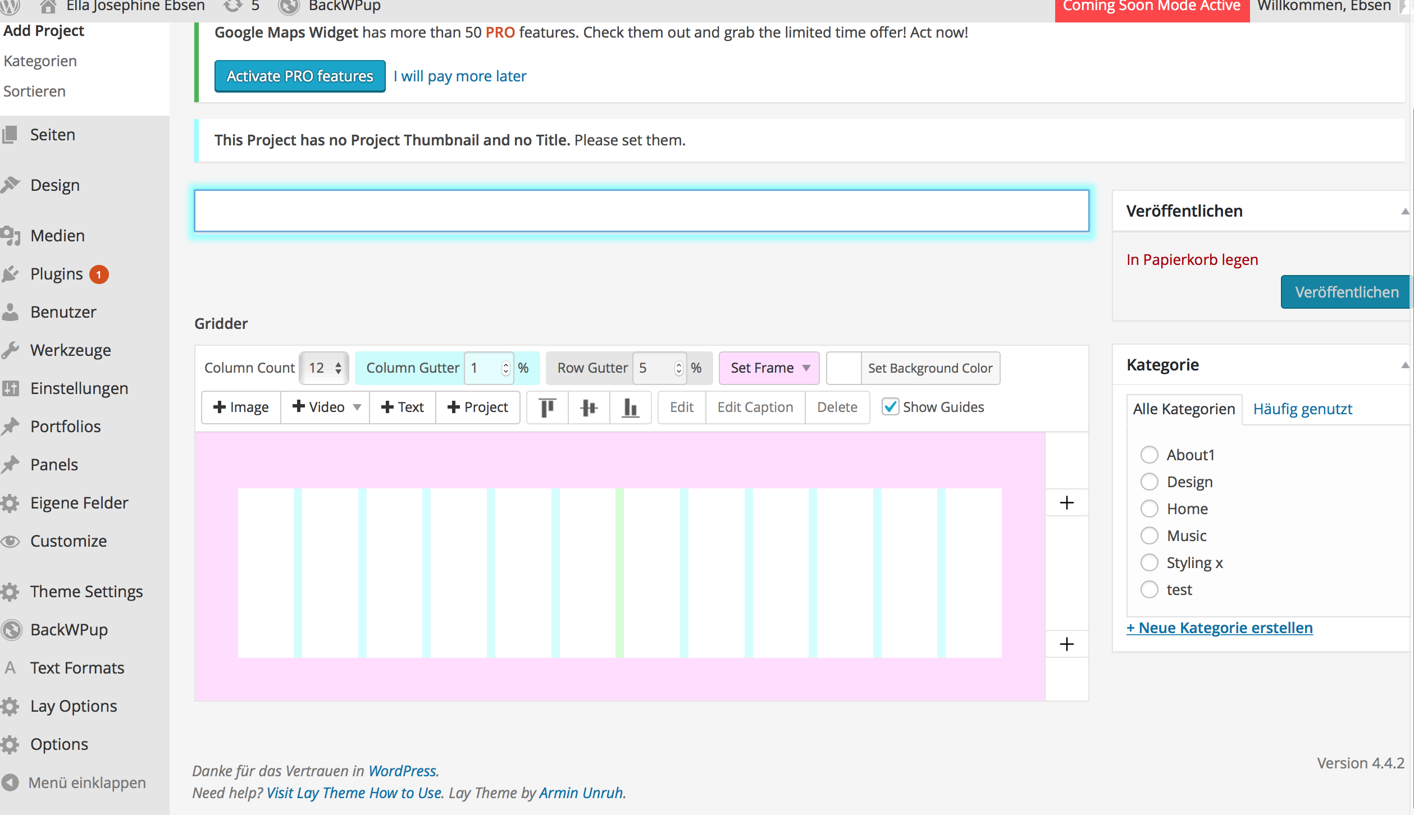The width and height of the screenshot is (1414, 815).
Task: Switch to Häufig genutzt tab
Action: (1302, 409)
